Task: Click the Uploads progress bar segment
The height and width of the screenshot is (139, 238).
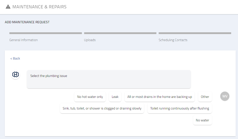Action: coord(120,33)
